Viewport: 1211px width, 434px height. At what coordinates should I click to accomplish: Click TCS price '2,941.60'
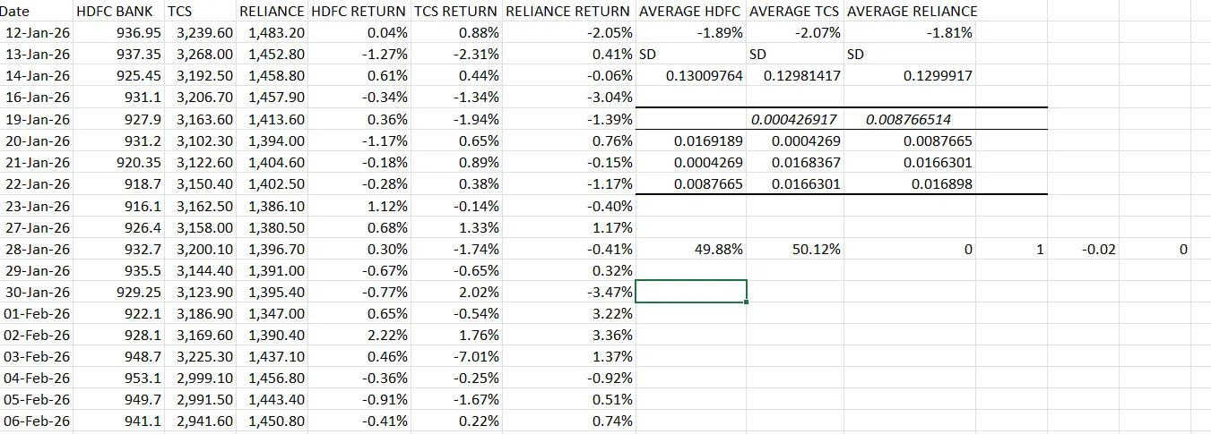pyautogui.click(x=200, y=421)
